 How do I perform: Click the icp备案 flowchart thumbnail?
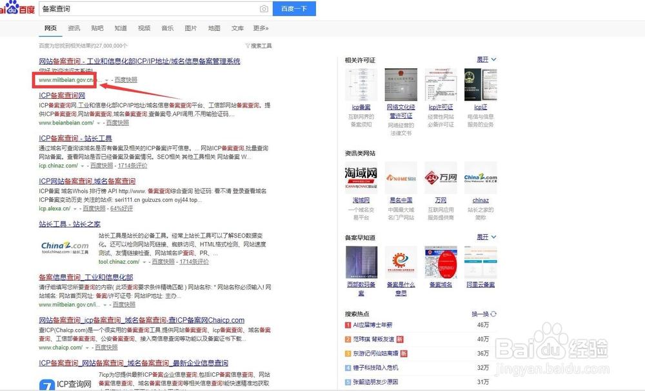click(361, 85)
